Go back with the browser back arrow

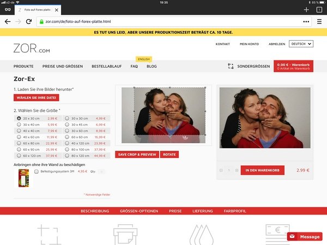click(8, 21)
